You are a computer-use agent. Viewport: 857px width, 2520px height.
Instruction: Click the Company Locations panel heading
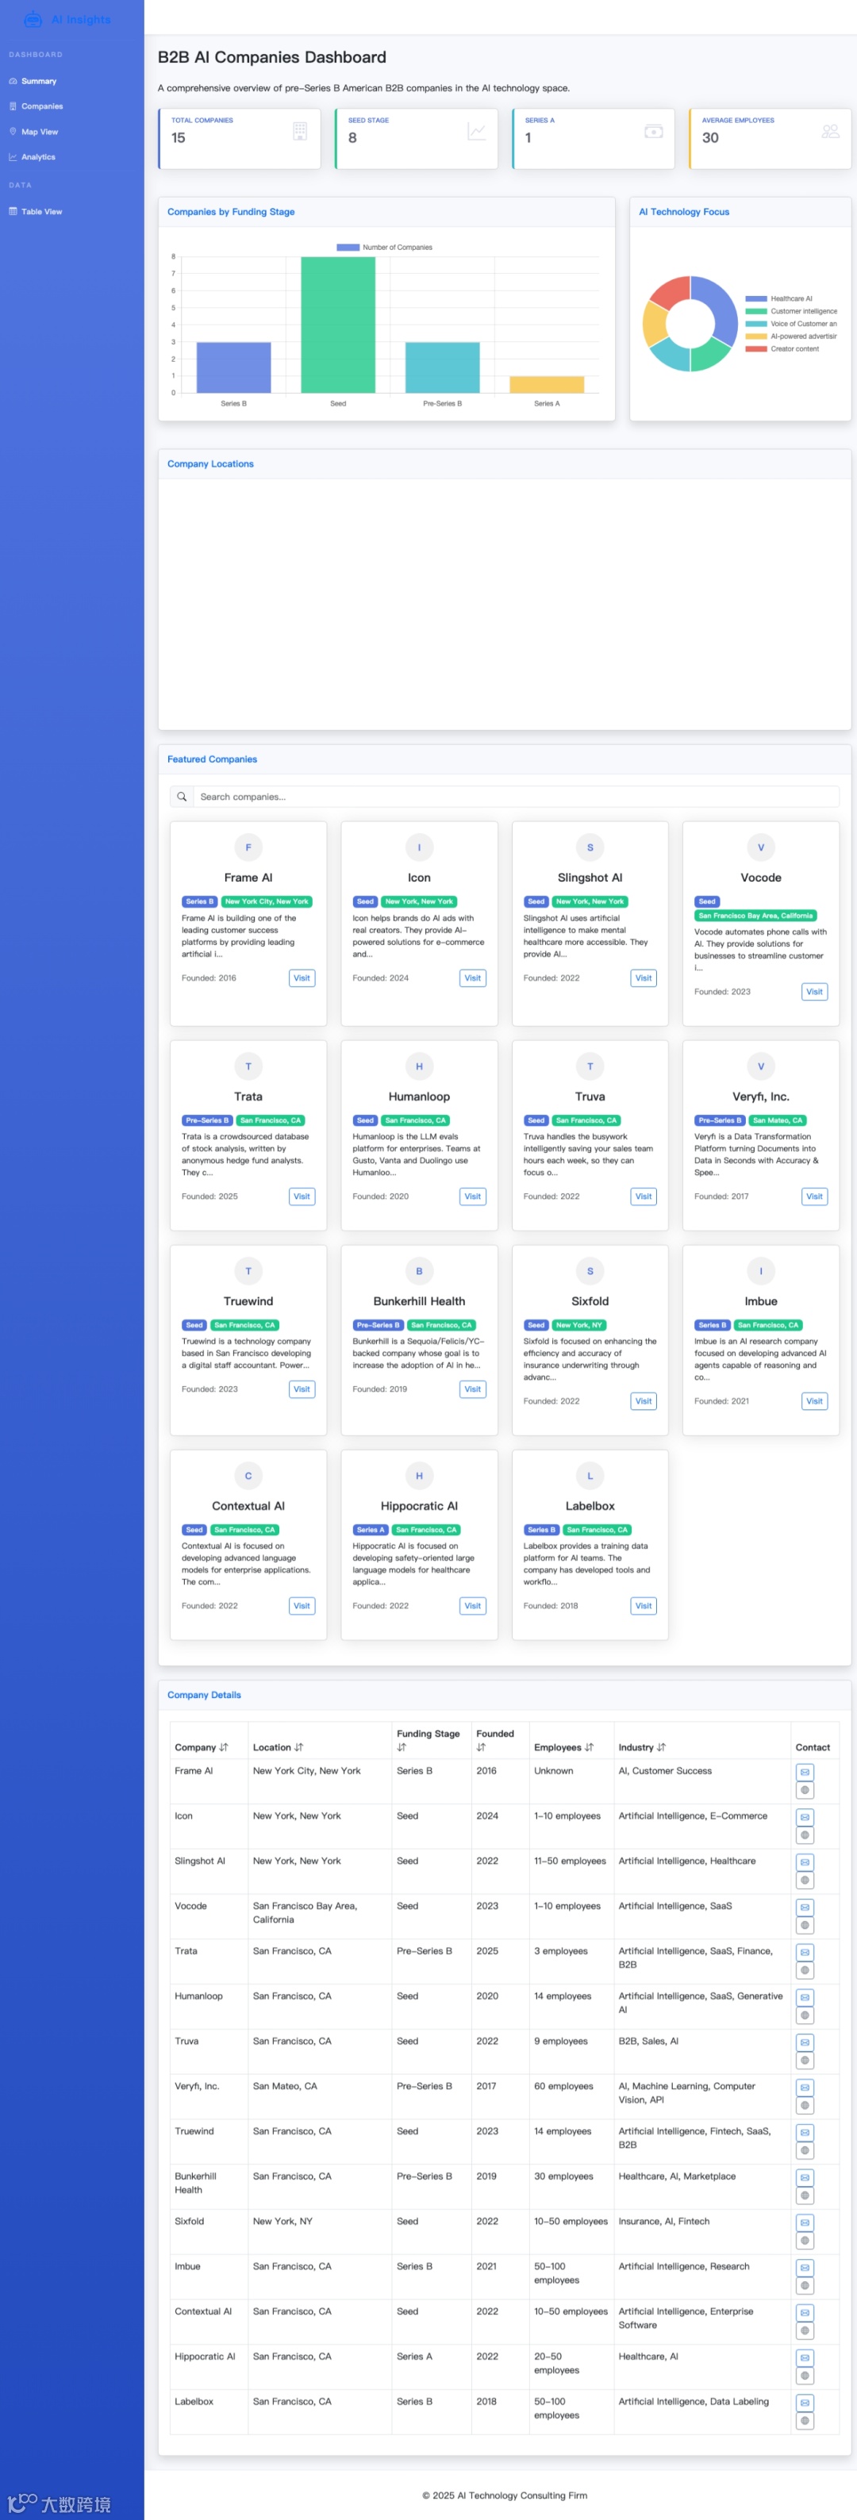pos(210,465)
